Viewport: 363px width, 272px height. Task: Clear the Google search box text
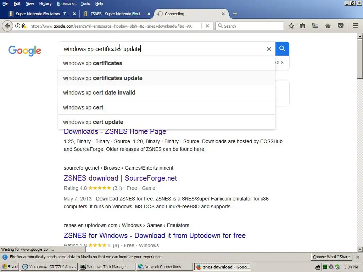(269, 49)
